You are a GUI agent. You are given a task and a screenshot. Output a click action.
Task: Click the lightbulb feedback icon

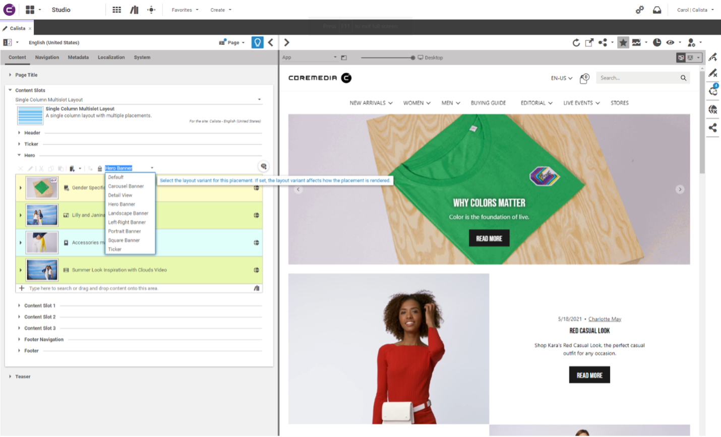(x=258, y=42)
